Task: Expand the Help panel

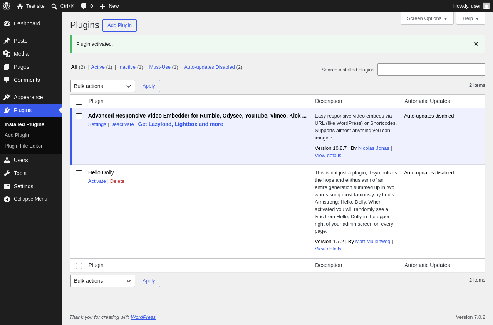Action: (x=471, y=18)
